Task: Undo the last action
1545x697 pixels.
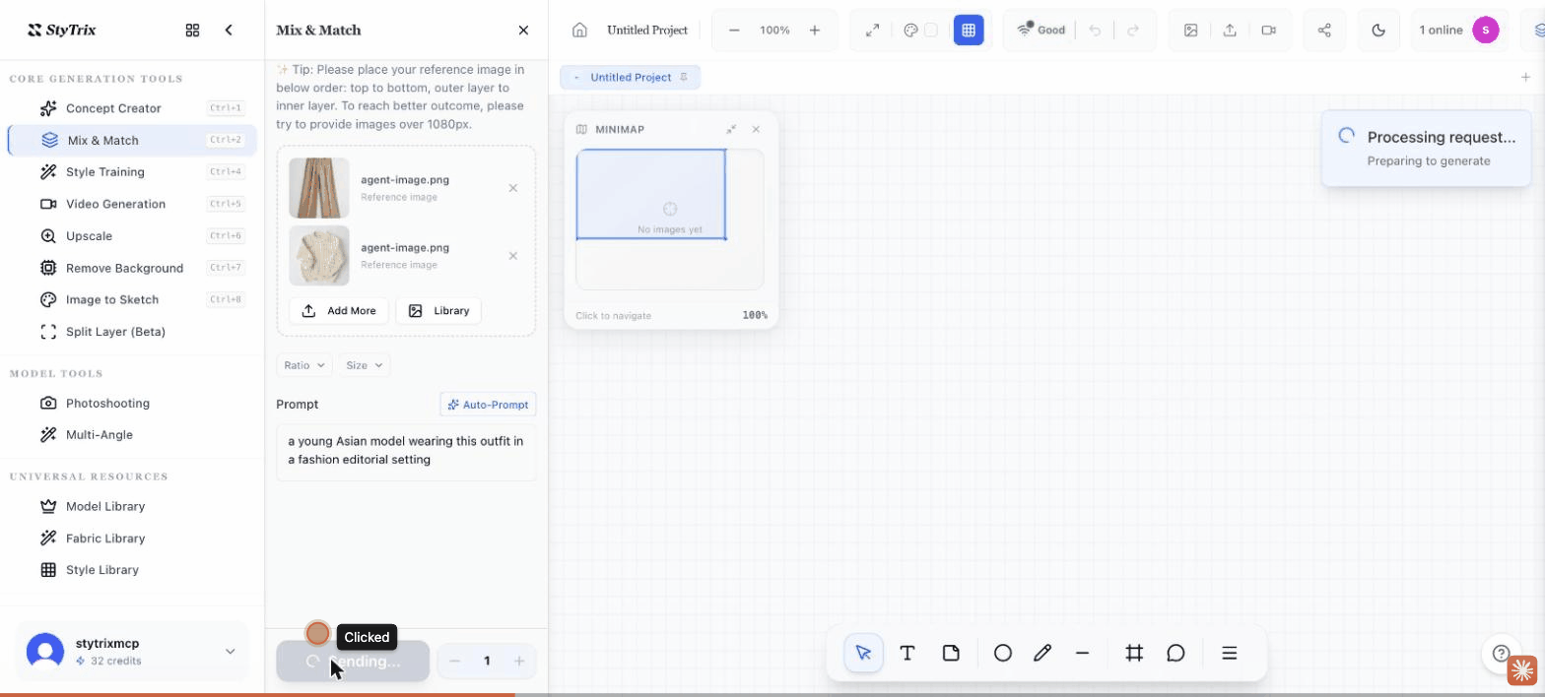Action: click(1095, 31)
